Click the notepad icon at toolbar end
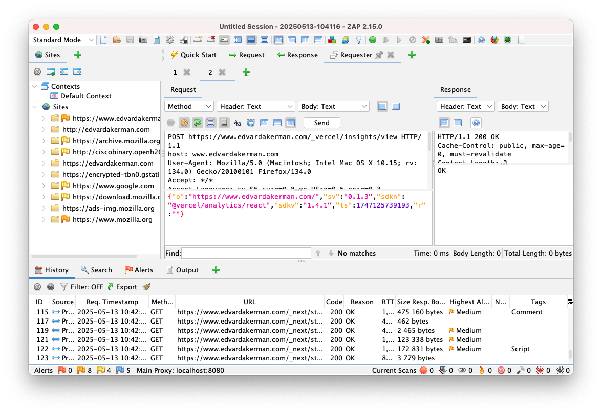Image resolution: width=602 pixels, height=413 pixels. (521, 40)
